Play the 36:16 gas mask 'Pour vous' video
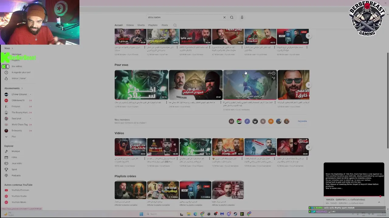The width and height of the screenshot is (389, 218). tap(141, 85)
